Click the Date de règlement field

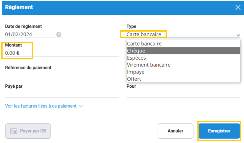click(30, 34)
